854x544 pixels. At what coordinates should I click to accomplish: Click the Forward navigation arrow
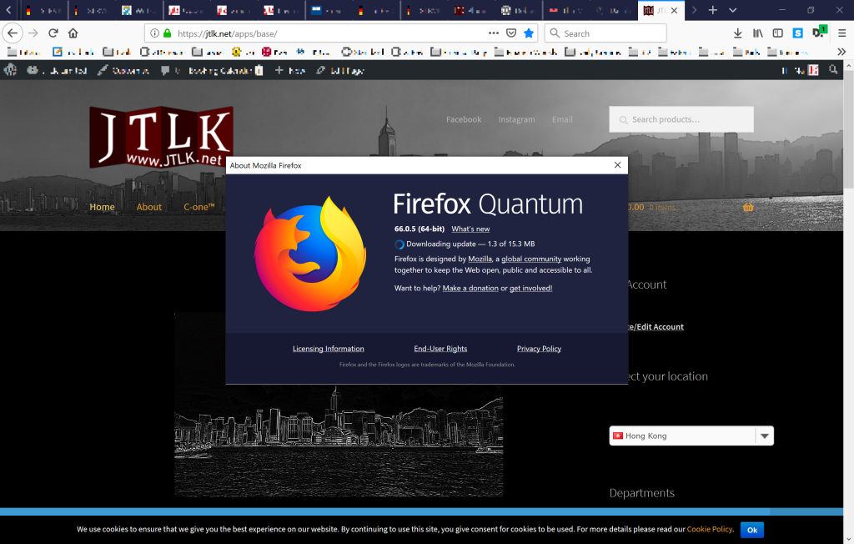point(33,33)
